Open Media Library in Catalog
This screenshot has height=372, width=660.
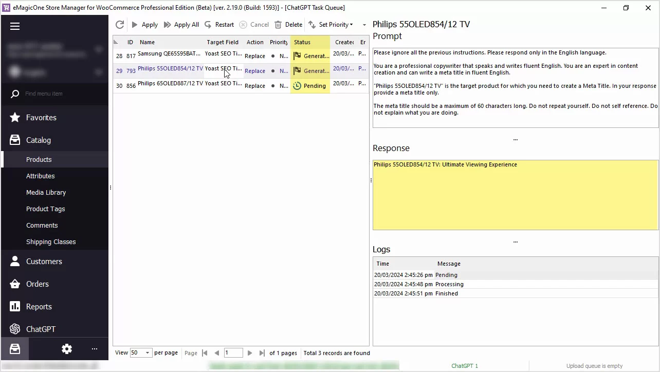click(46, 192)
